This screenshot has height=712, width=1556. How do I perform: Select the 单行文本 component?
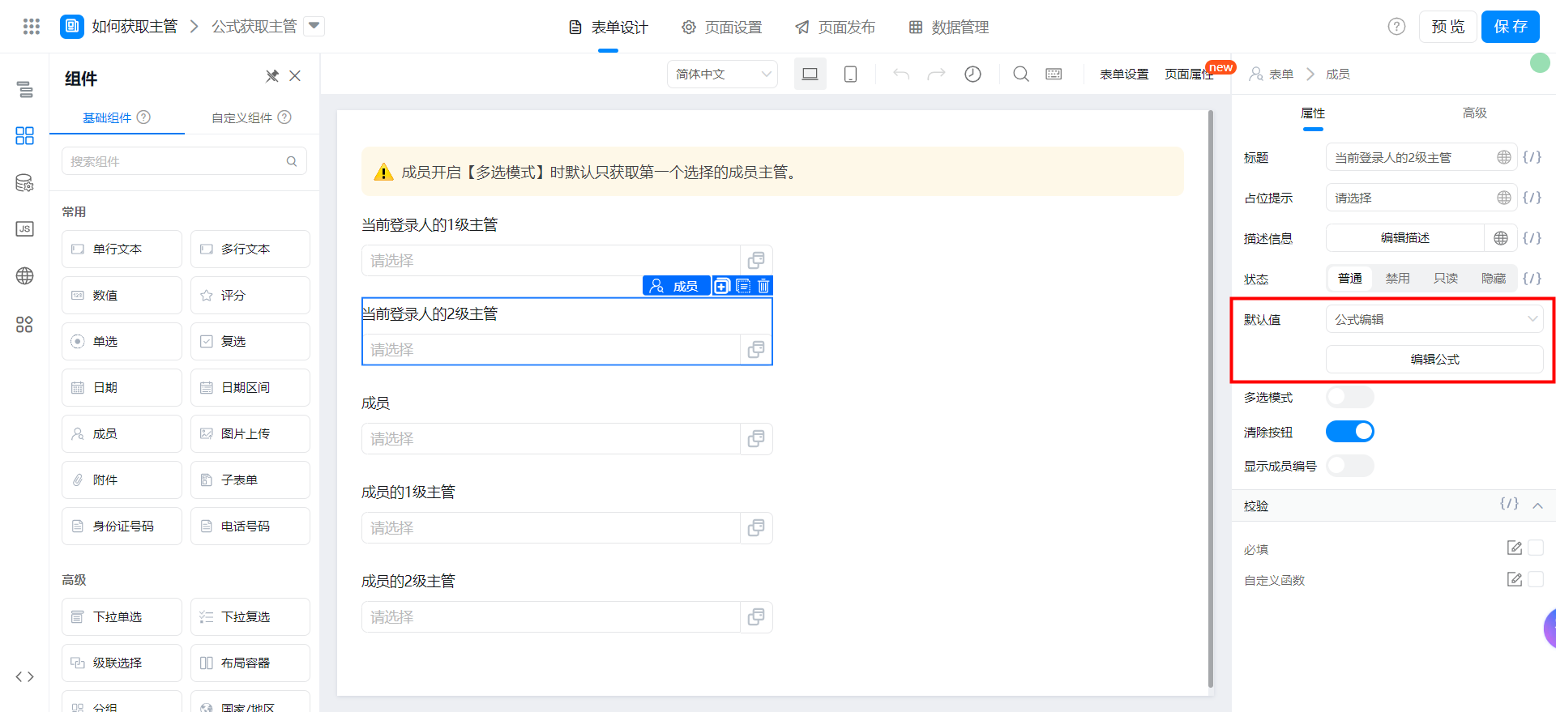pyautogui.click(x=122, y=249)
